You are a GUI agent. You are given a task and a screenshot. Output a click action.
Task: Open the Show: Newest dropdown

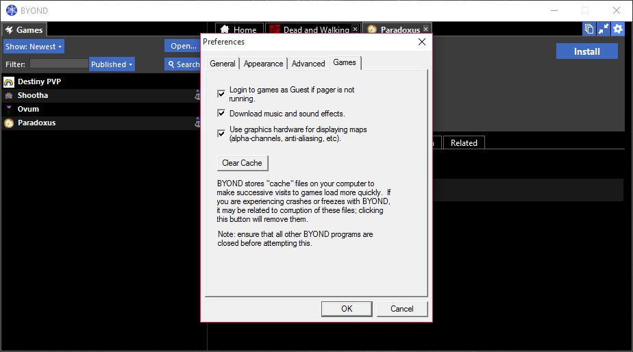coord(34,47)
